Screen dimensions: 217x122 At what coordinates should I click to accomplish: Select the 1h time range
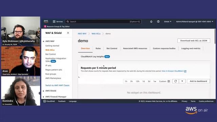(126, 81)
